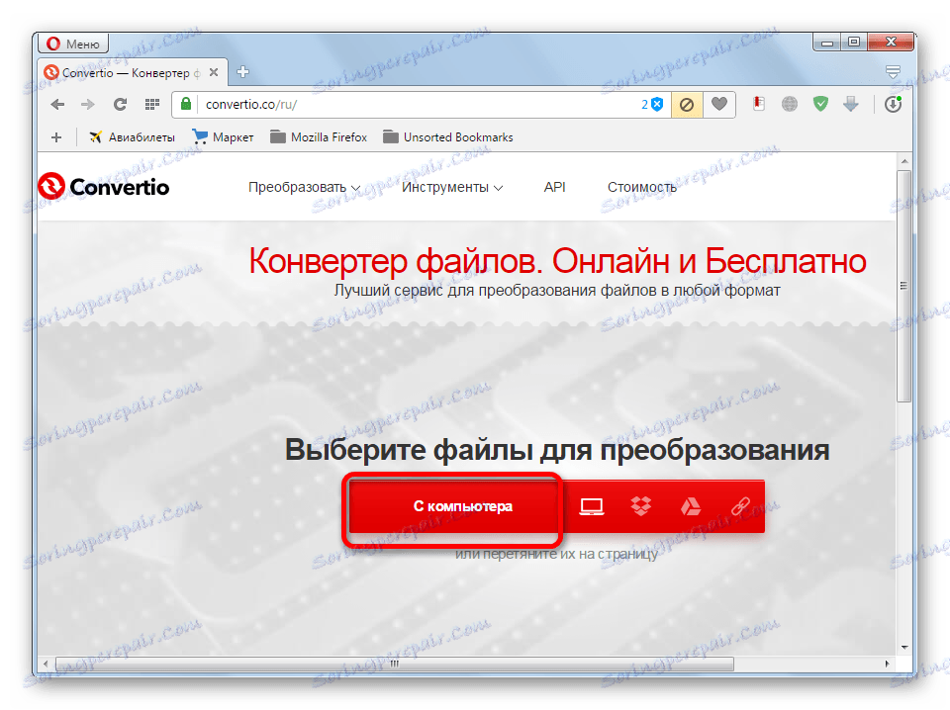Open the ad blocker shield badge

tap(652, 104)
